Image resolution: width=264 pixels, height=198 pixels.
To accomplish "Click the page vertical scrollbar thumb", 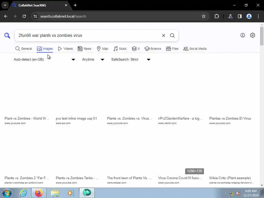I will (x=262, y=36).
